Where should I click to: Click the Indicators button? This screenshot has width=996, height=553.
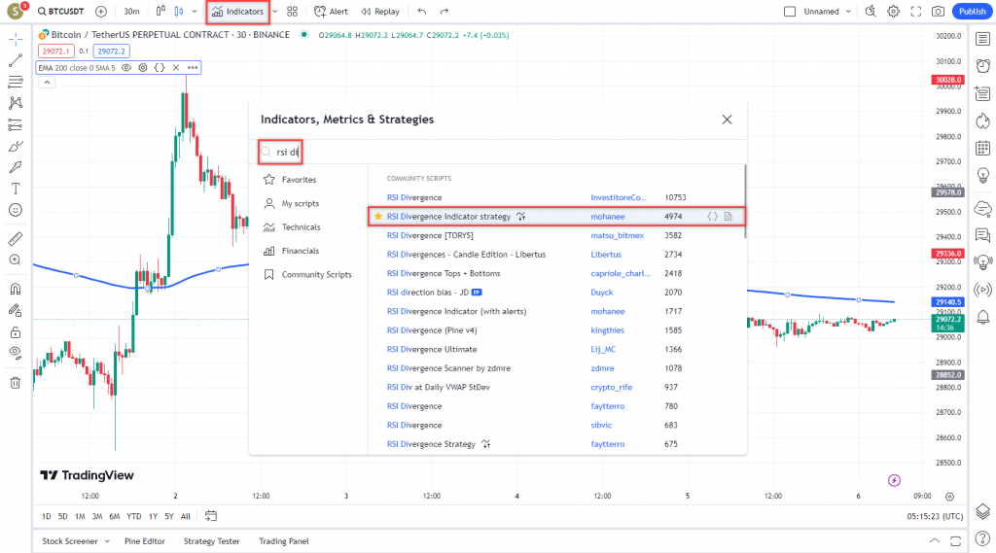[237, 12]
